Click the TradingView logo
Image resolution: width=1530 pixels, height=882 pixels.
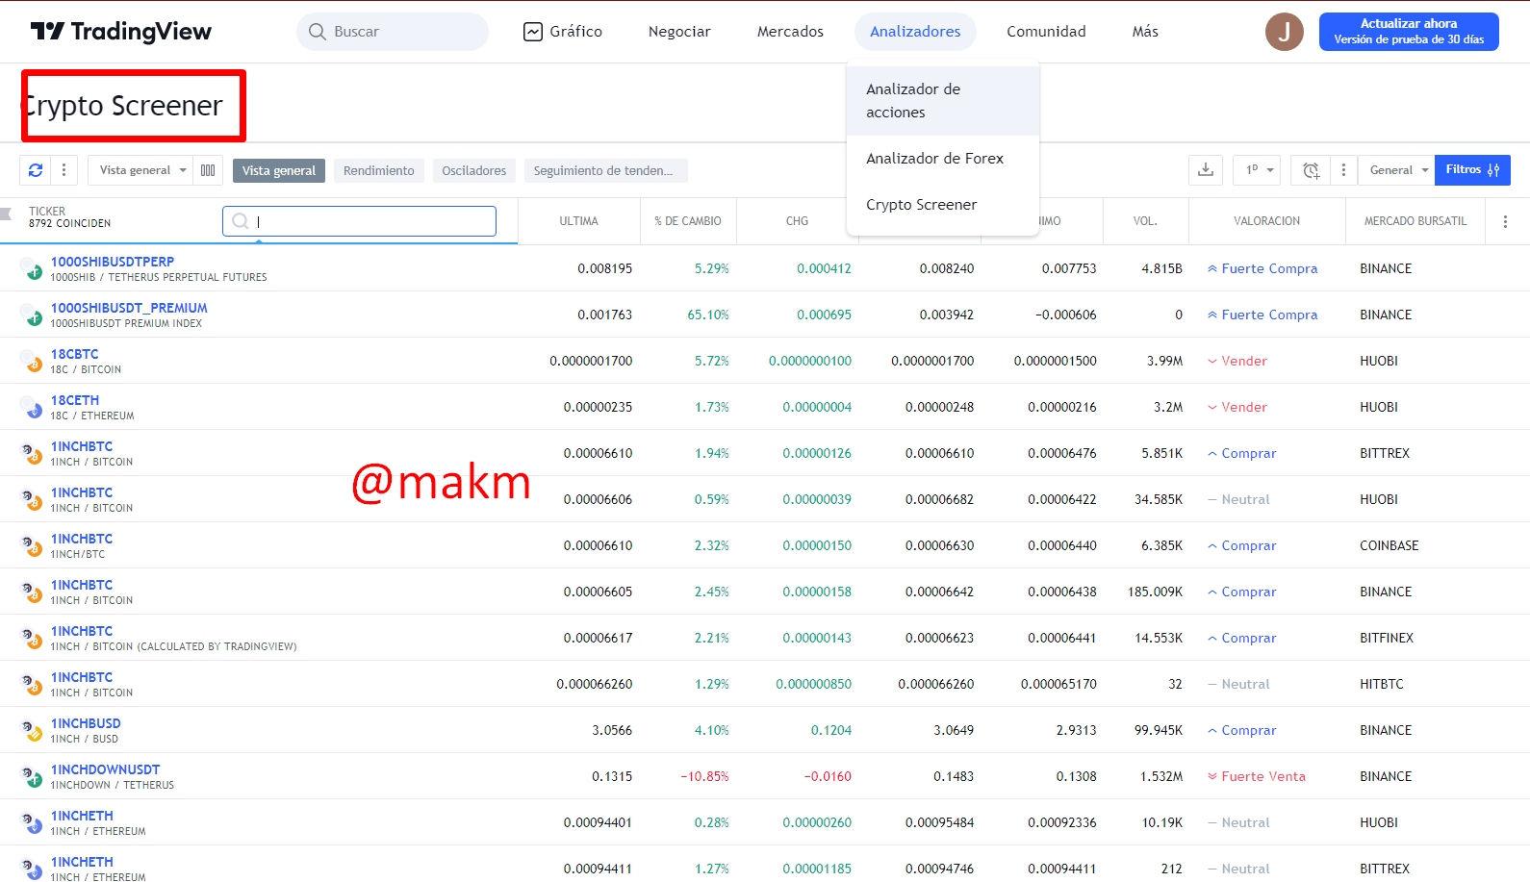click(120, 32)
